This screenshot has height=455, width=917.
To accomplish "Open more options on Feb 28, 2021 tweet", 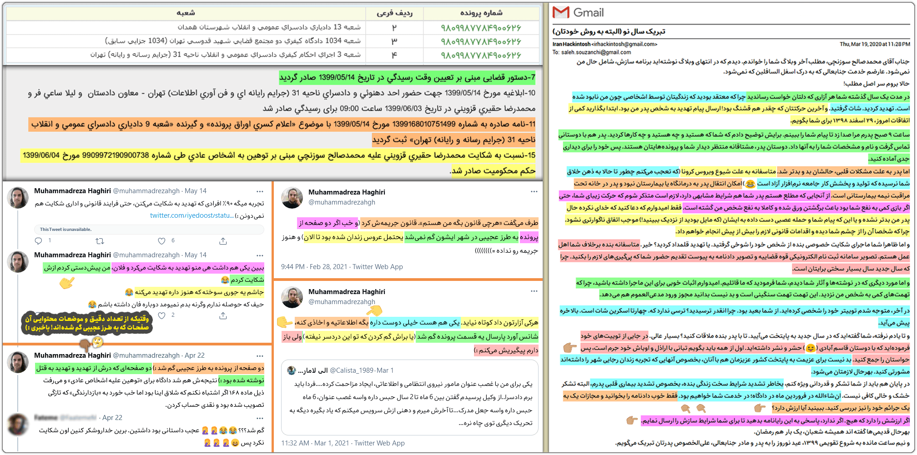I will 534,192.
